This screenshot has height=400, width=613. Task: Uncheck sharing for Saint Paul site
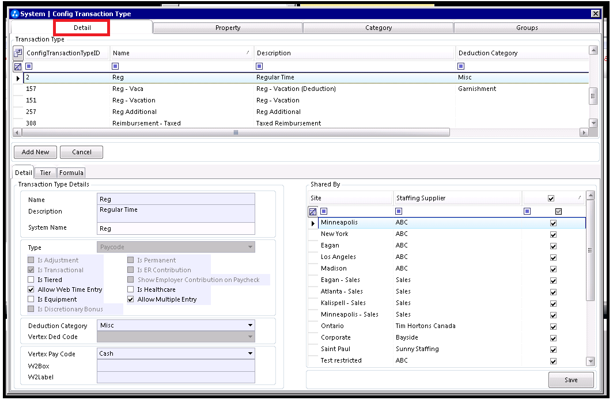pos(553,349)
